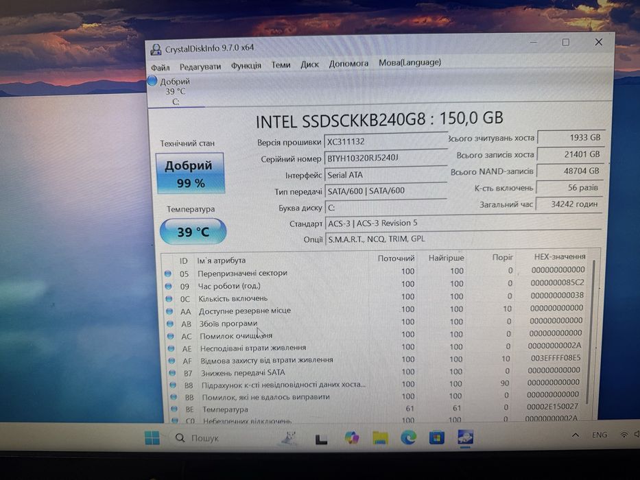Click status dot of row AC Помилок очищення
The width and height of the screenshot is (640, 480).
click(171, 336)
